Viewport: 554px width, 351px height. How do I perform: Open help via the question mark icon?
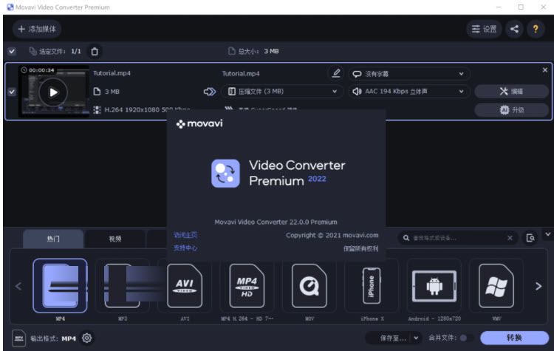(536, 30)
